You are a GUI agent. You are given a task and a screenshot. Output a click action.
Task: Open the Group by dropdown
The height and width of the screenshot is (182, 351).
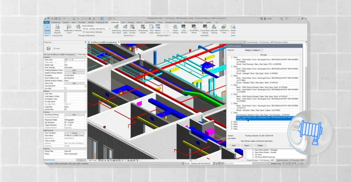coord(254,50)
